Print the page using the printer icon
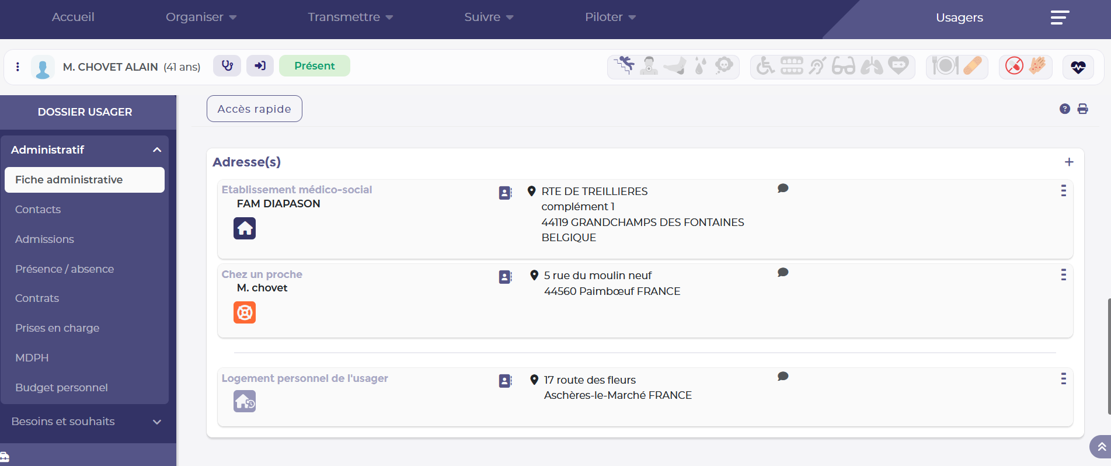The height and width of the screenshot is (466, 1111). point(1082,109)
